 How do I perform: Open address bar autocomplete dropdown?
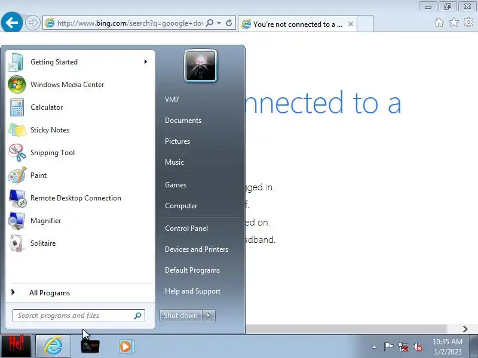click(219, 23)
